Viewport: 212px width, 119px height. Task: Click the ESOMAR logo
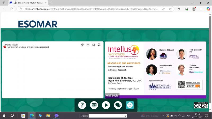pyautogui.click(x=38, y=24)
